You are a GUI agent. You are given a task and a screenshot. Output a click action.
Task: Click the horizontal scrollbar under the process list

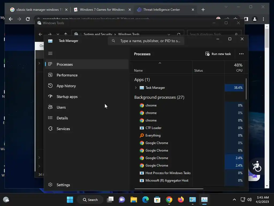click(x=169, y=189)
